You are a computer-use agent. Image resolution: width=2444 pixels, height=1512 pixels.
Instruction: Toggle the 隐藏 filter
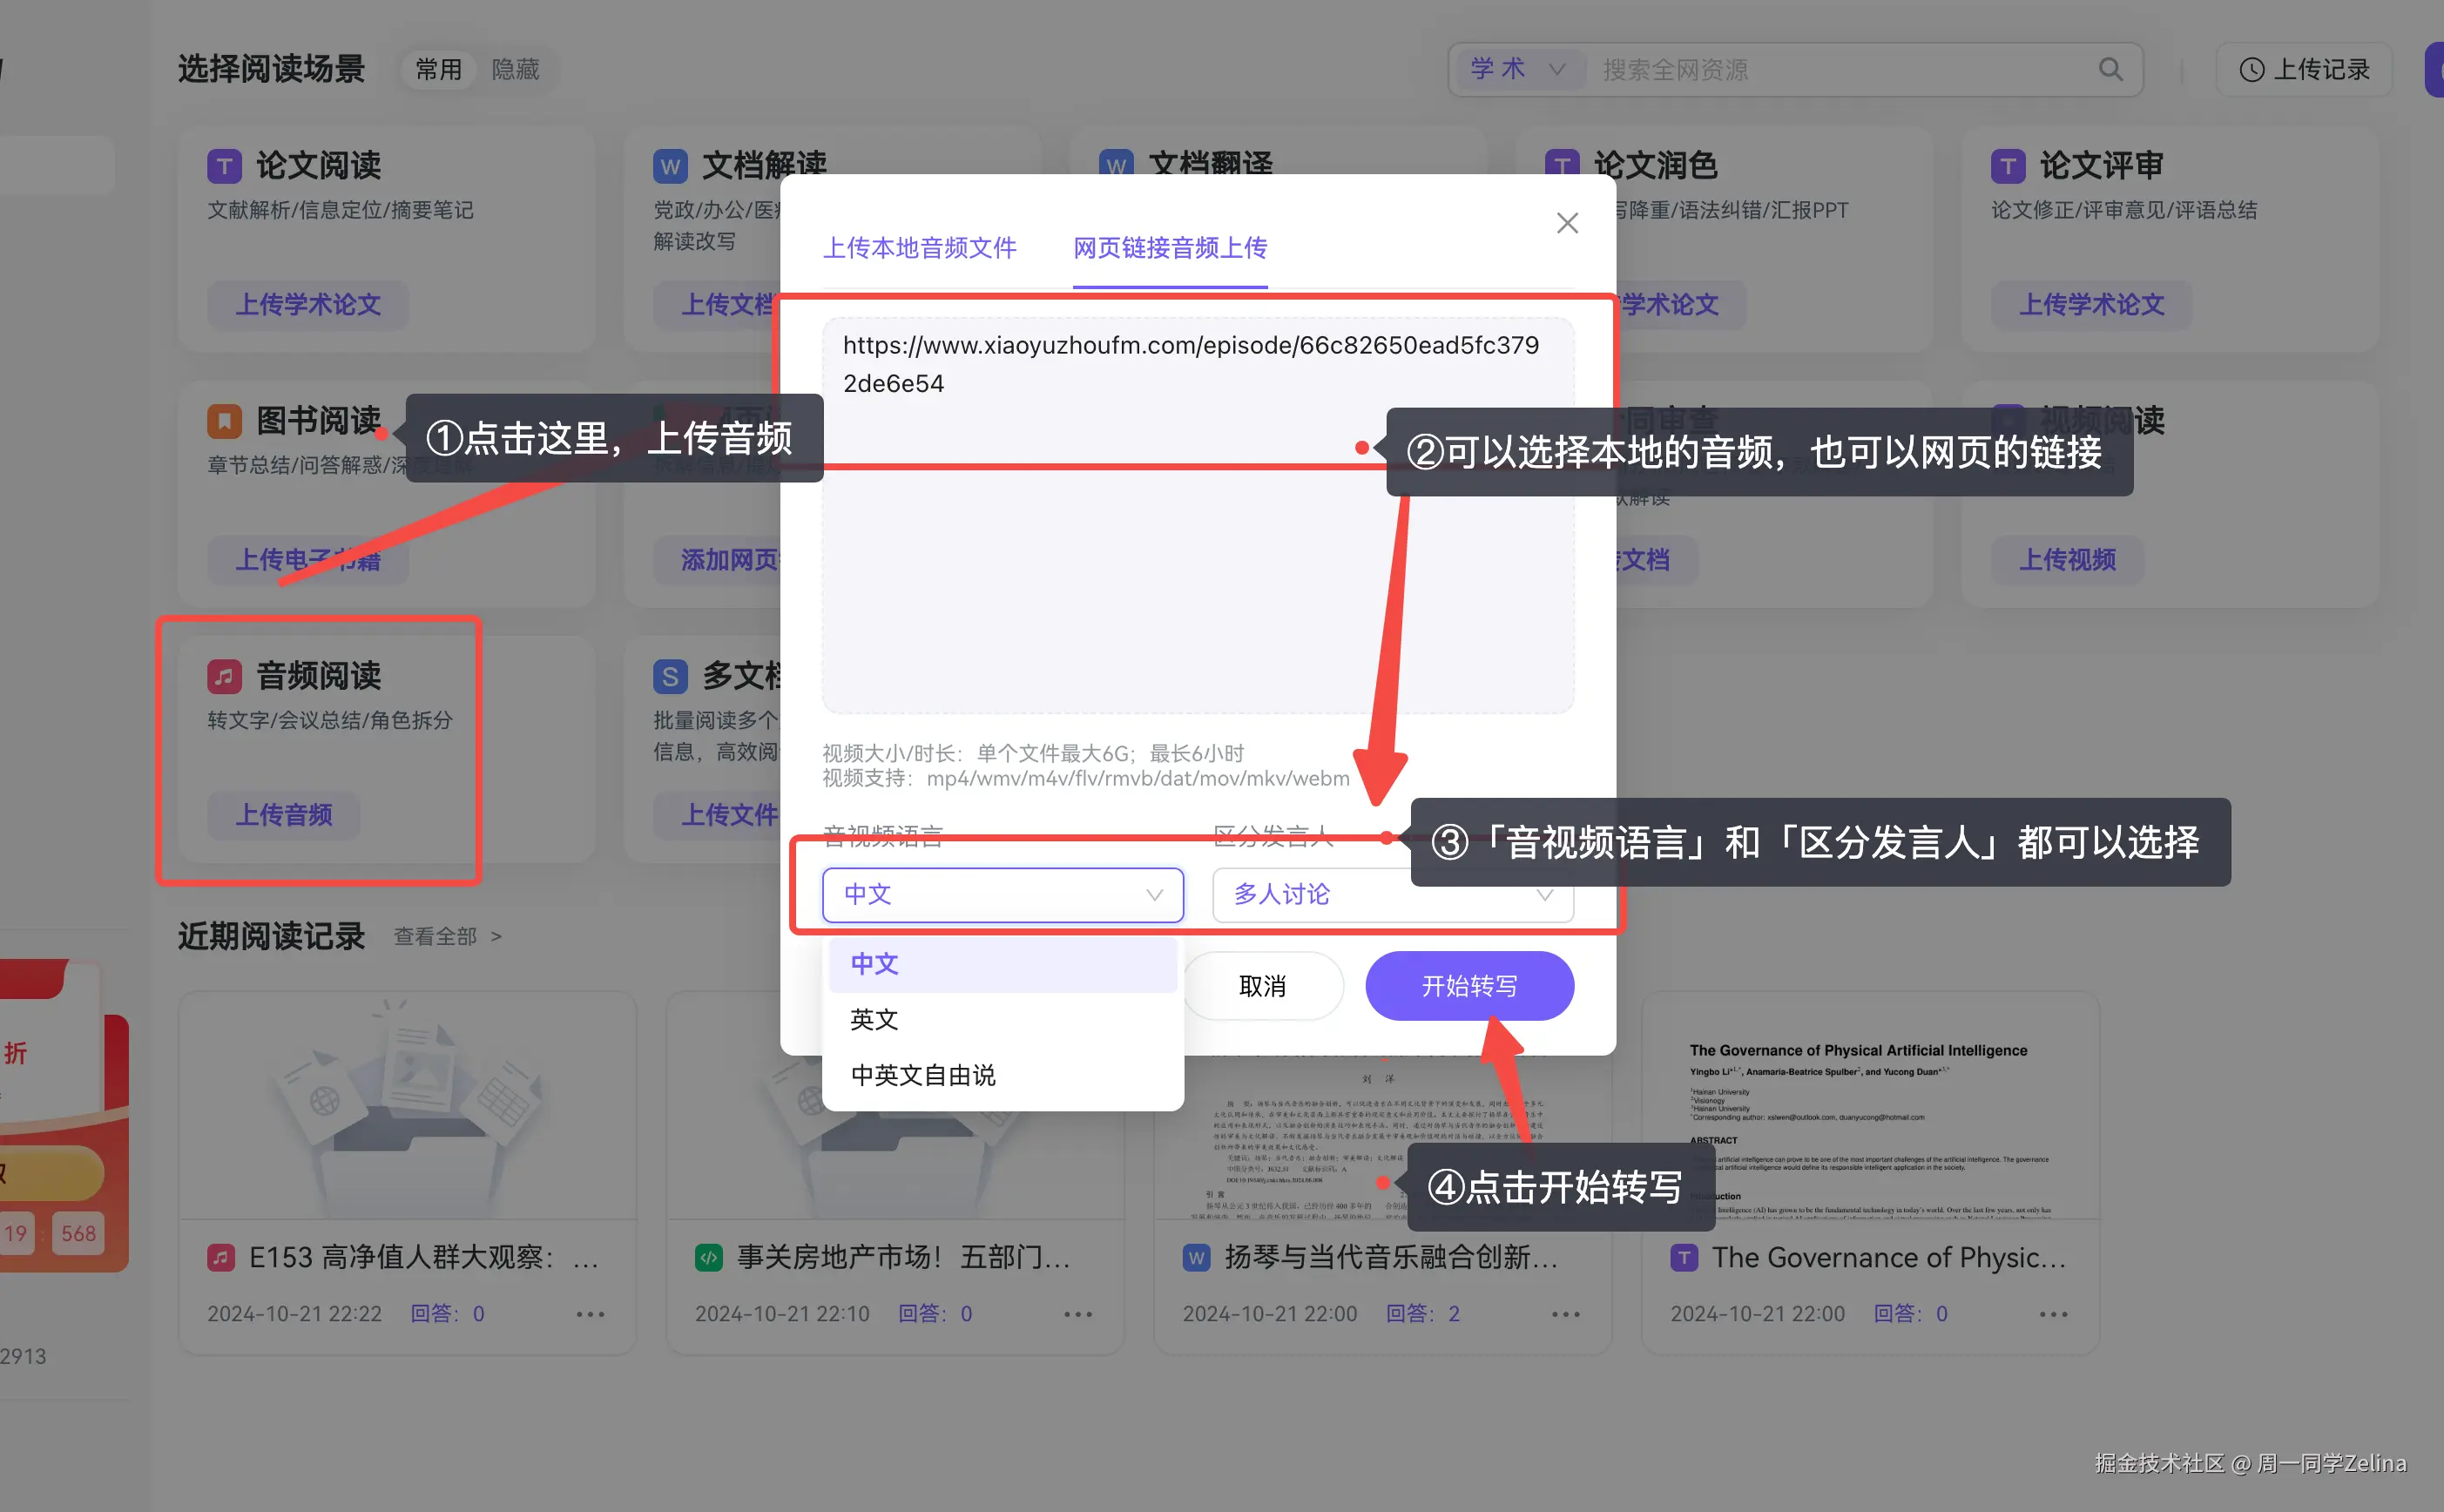pos(516,69)
